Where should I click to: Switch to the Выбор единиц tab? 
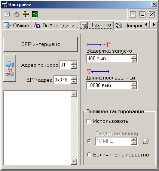click(56, 25)
